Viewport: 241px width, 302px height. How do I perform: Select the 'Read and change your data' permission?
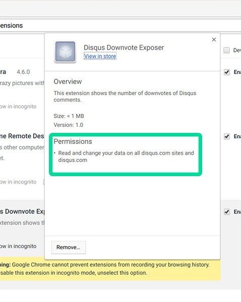coord(126,157)
